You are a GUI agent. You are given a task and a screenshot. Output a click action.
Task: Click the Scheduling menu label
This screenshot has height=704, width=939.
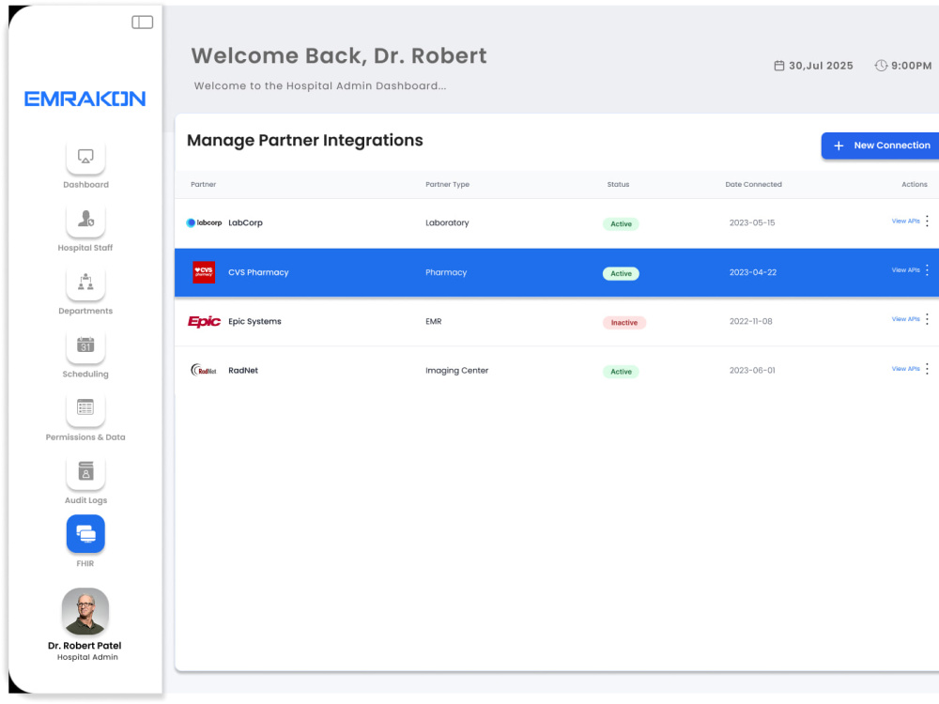coord(85,375)
